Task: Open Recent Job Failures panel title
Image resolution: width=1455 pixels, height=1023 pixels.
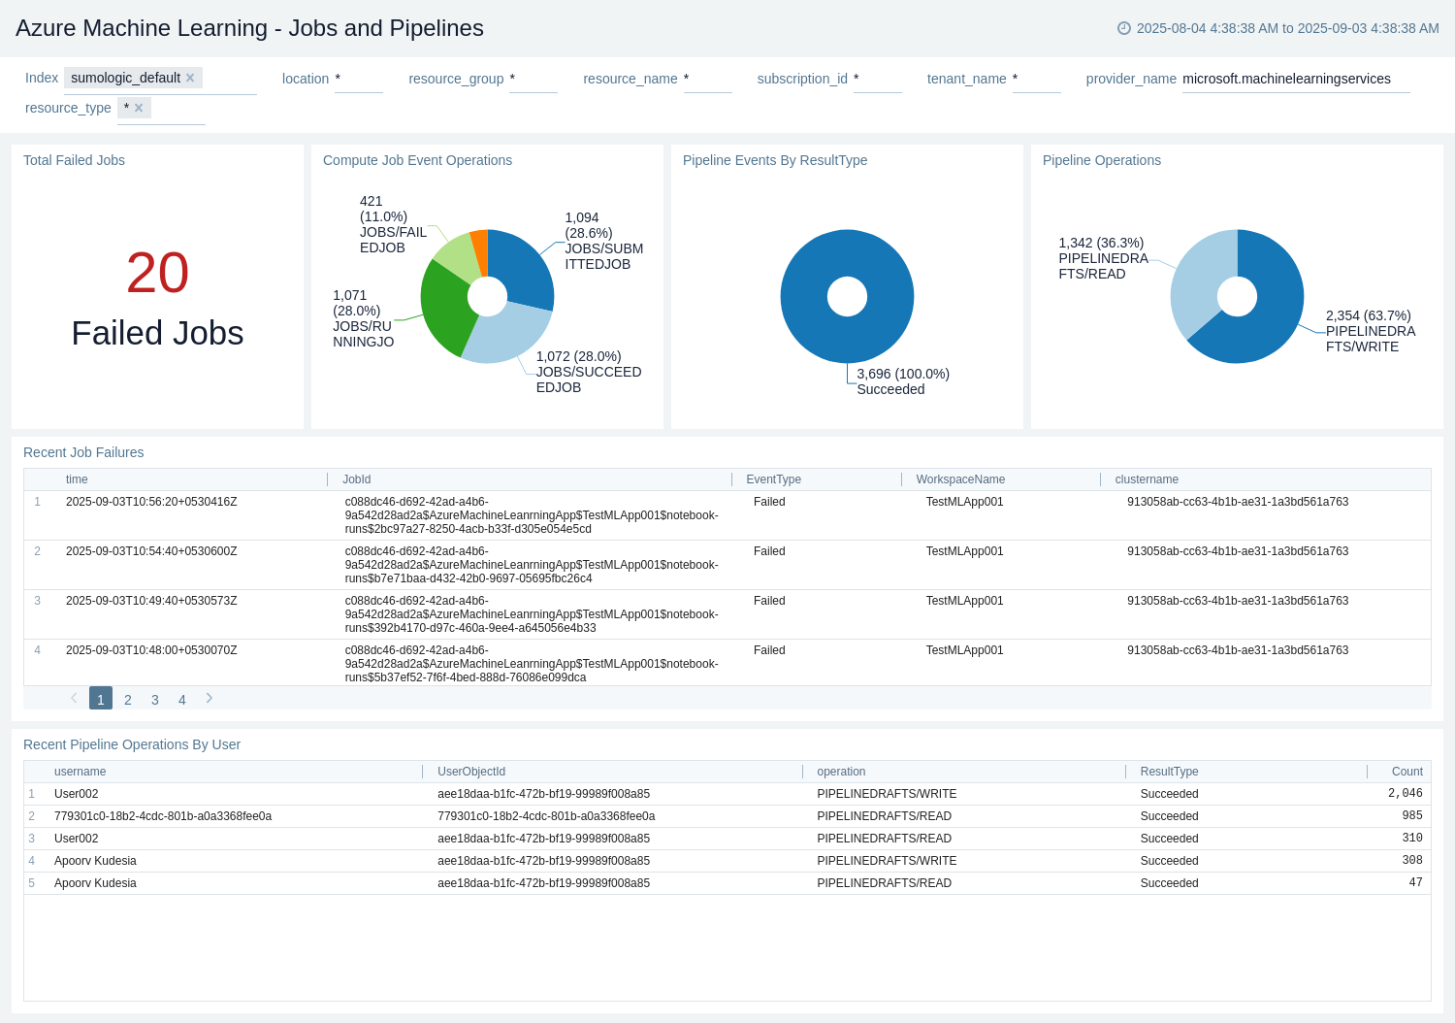Action: [83, 452]
